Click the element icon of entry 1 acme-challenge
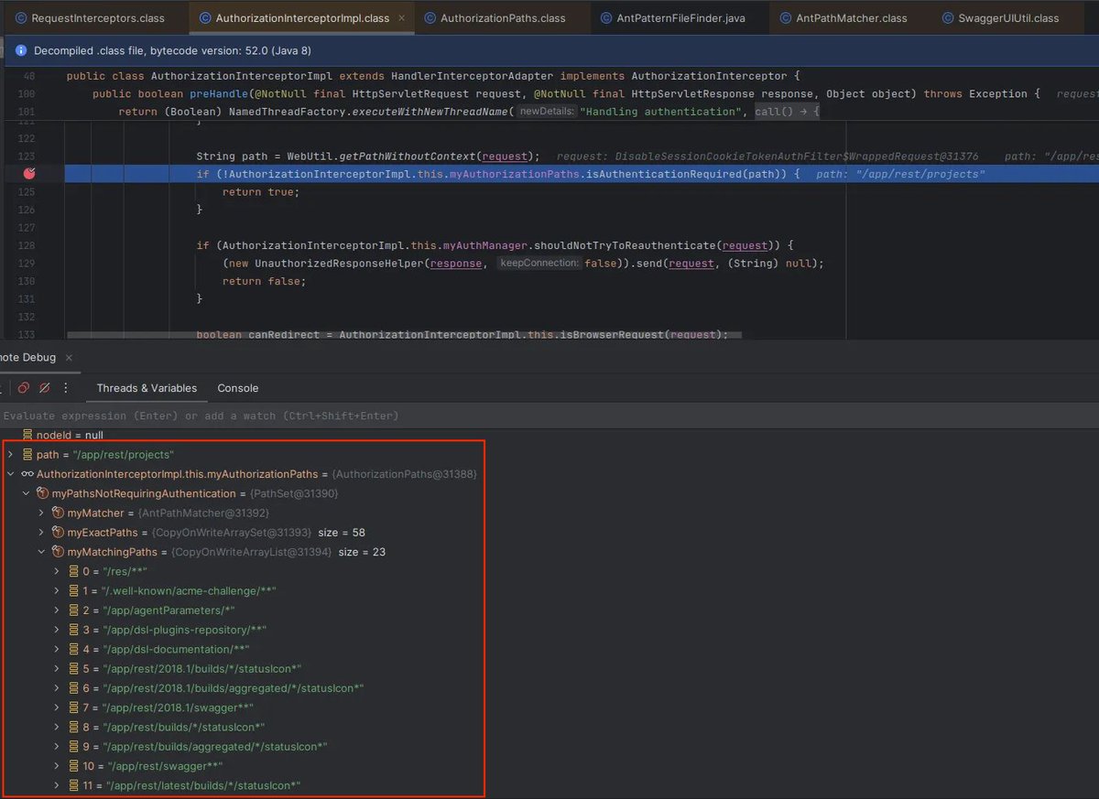This screenshot has height=799, width=1099. (x=74, y=590)
